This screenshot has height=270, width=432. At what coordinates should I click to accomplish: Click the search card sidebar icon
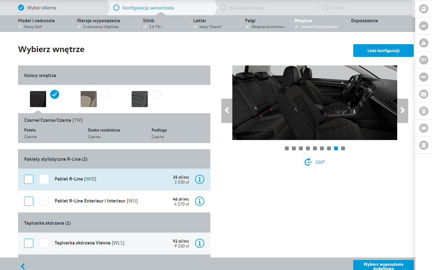coord(423,60)
